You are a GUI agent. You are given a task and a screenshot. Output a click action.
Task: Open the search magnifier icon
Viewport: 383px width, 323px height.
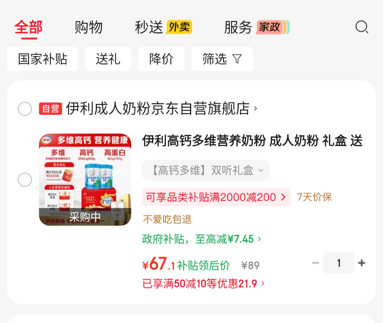[362, 27]
